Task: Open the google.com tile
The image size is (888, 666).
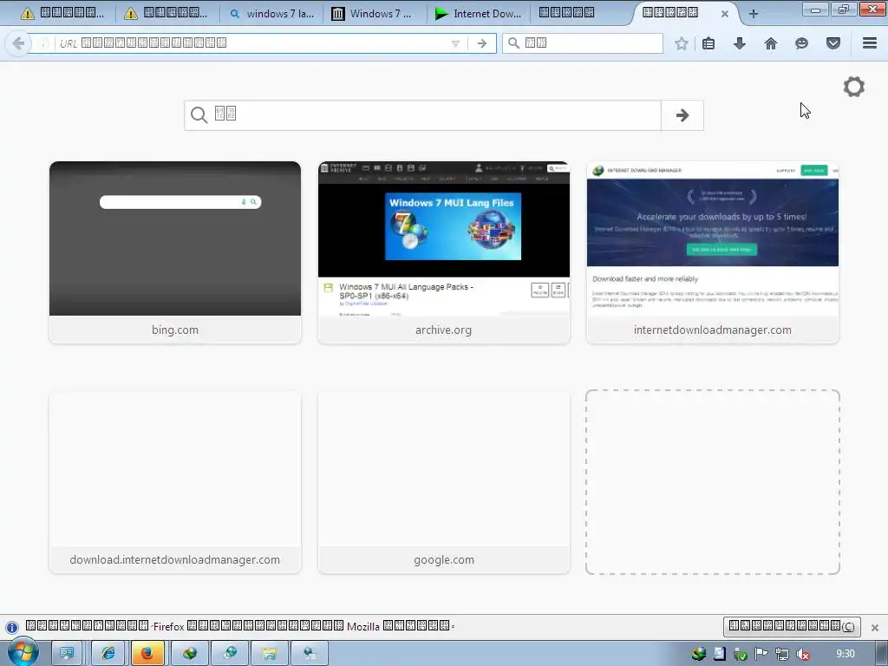Action: click(x=443, y=482)
